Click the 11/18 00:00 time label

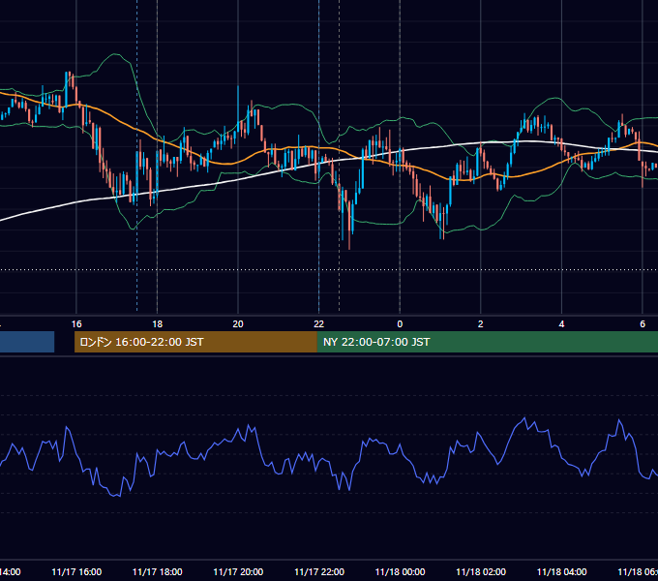click(x=400, y=571)
